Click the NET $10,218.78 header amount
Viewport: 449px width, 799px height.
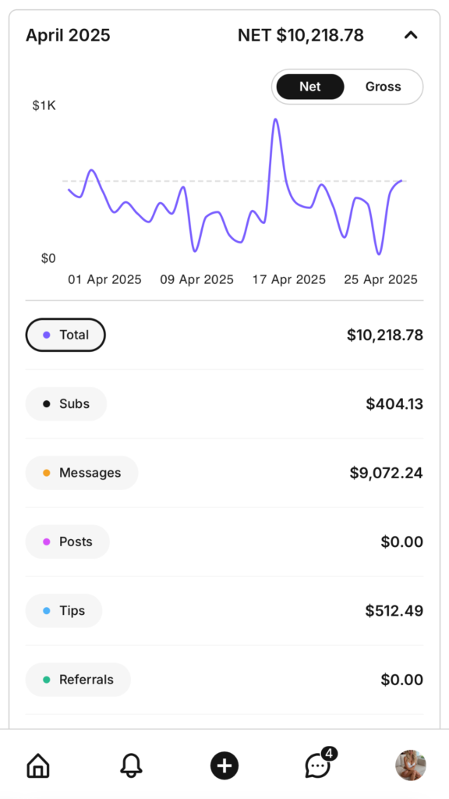click(301, 35)
